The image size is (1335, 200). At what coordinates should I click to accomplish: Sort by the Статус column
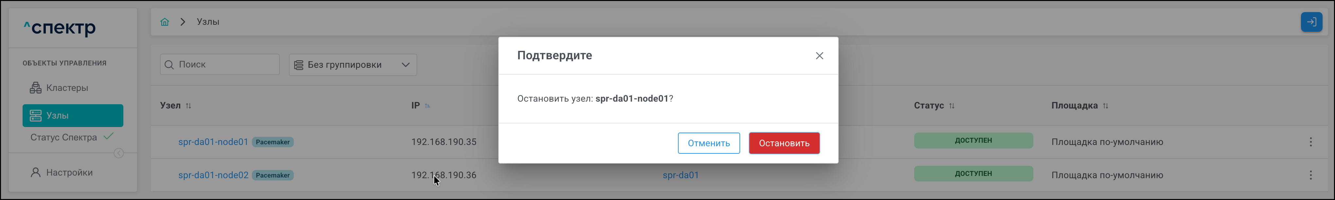pyautogui.click(x=952, y=106)
